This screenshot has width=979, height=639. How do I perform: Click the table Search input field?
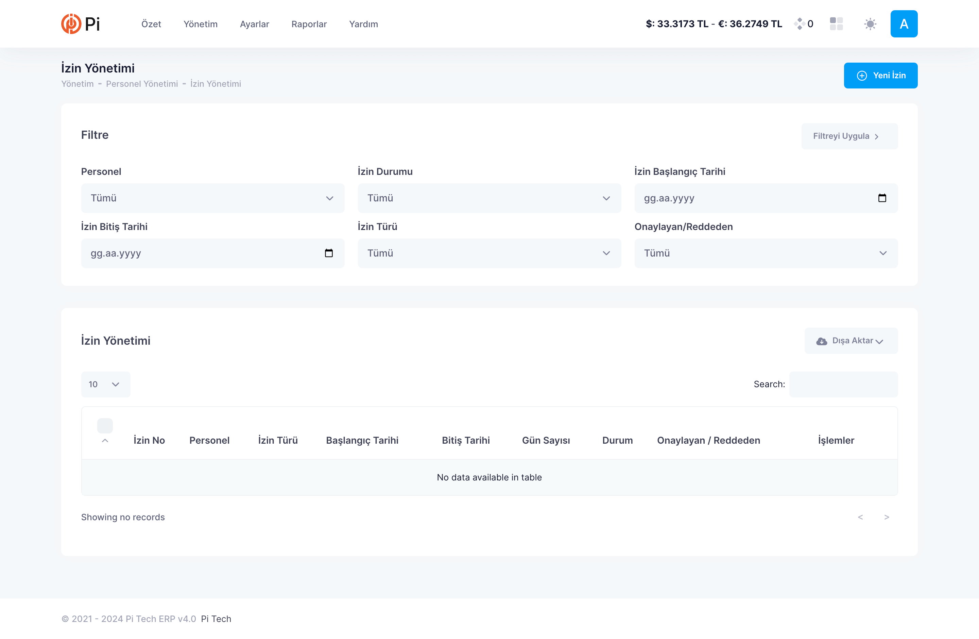(x=843, y=384)
